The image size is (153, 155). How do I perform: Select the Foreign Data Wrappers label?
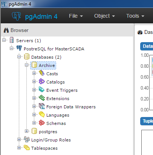(71, 107)
